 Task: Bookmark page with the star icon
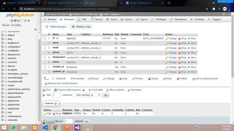tap(207, 9)
